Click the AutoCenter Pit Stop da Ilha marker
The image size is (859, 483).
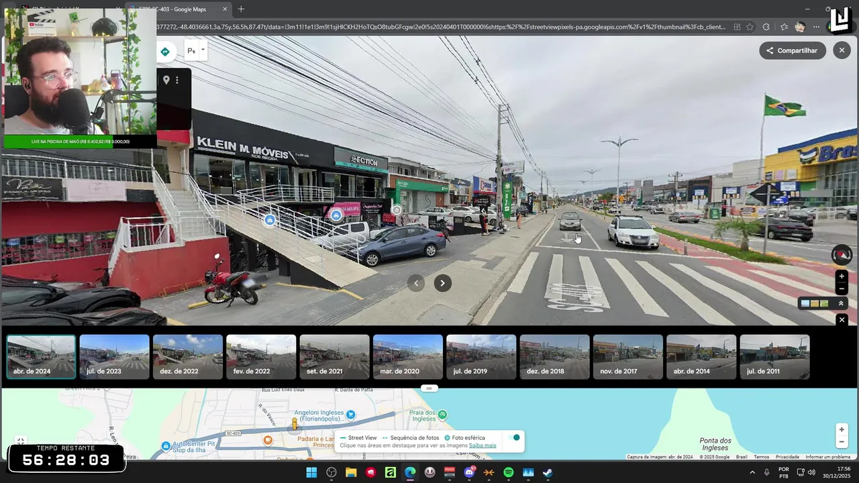(x=166, y=446)
